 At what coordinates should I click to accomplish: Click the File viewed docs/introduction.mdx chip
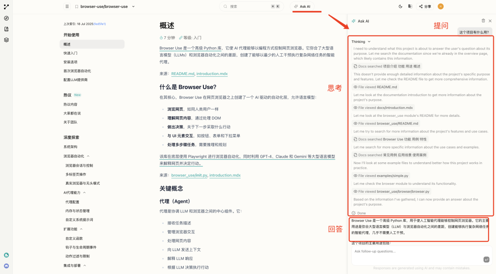(383, 108)
